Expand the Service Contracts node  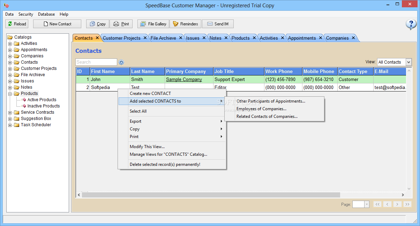pos(10,112)
